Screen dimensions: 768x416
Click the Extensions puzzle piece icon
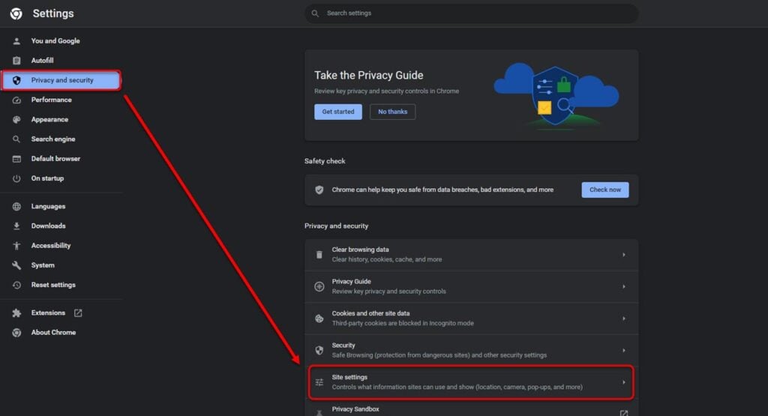pyautogui.click(x=16, y=313)
